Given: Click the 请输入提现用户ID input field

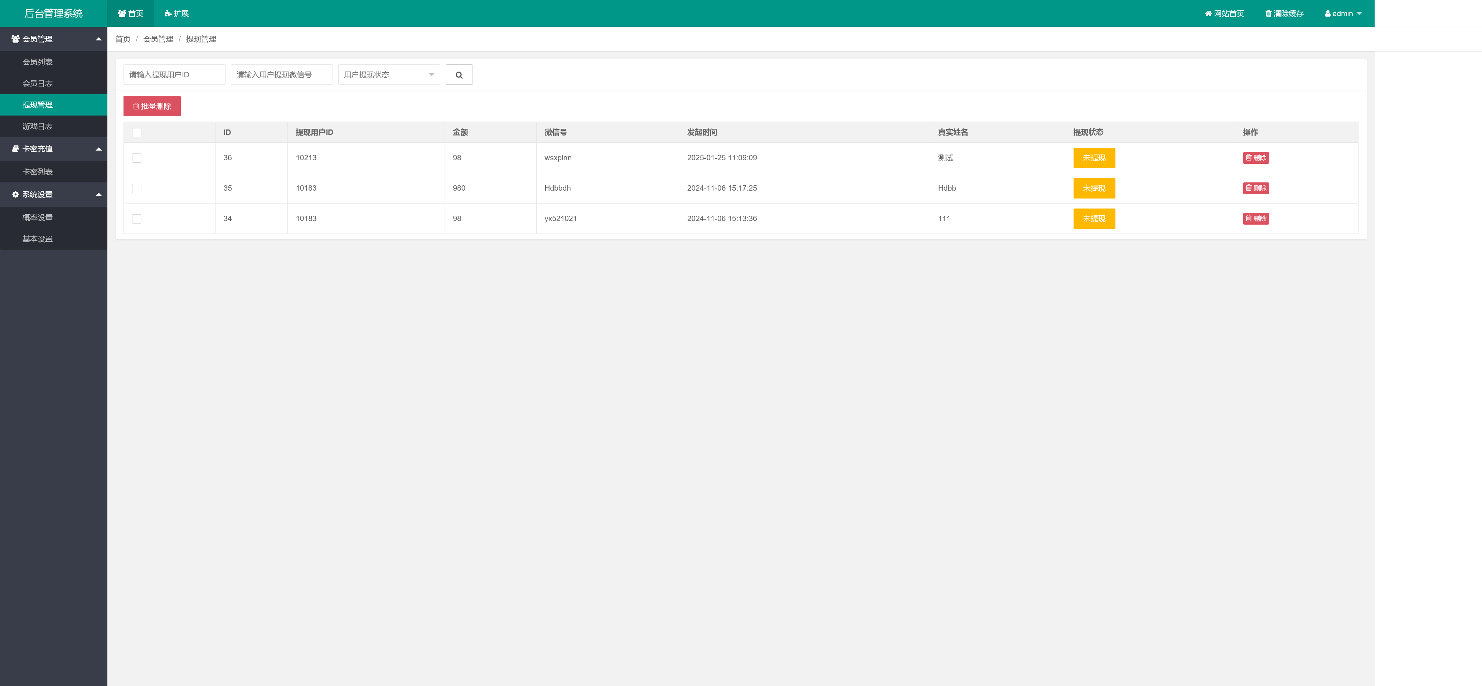Looking at the screenshot, I should click(174, 75).
